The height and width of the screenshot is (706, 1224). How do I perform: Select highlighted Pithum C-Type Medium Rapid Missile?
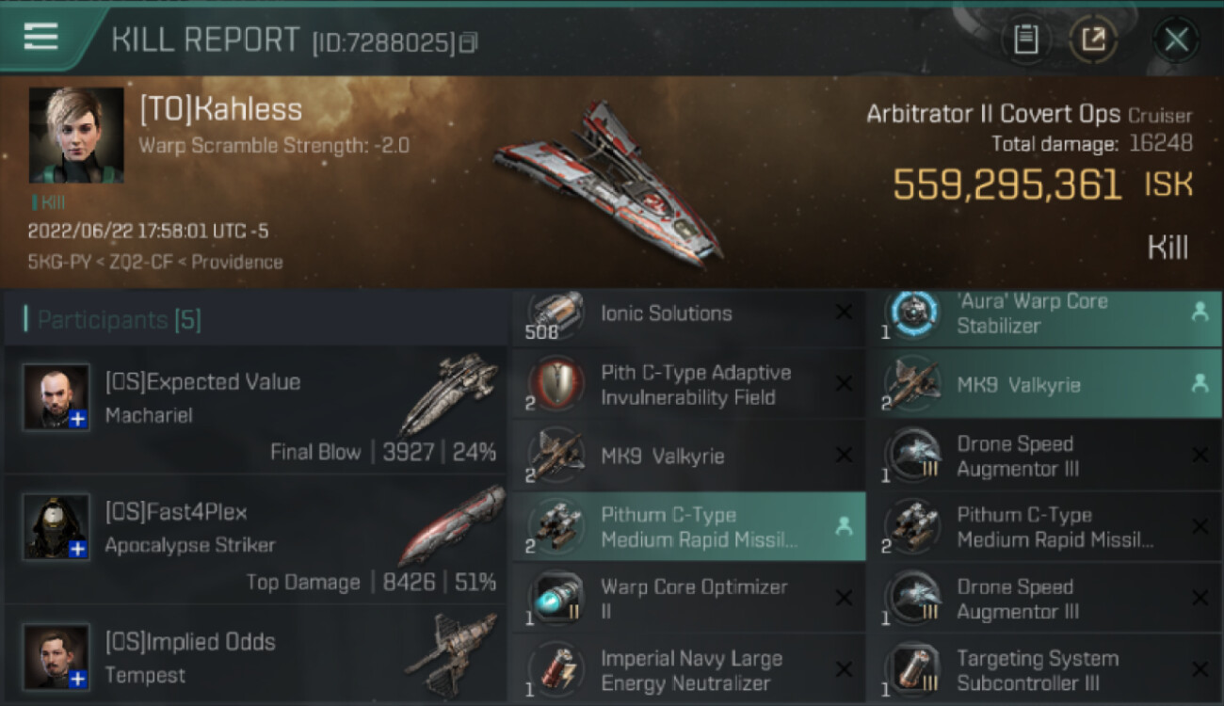coord(688,526)
